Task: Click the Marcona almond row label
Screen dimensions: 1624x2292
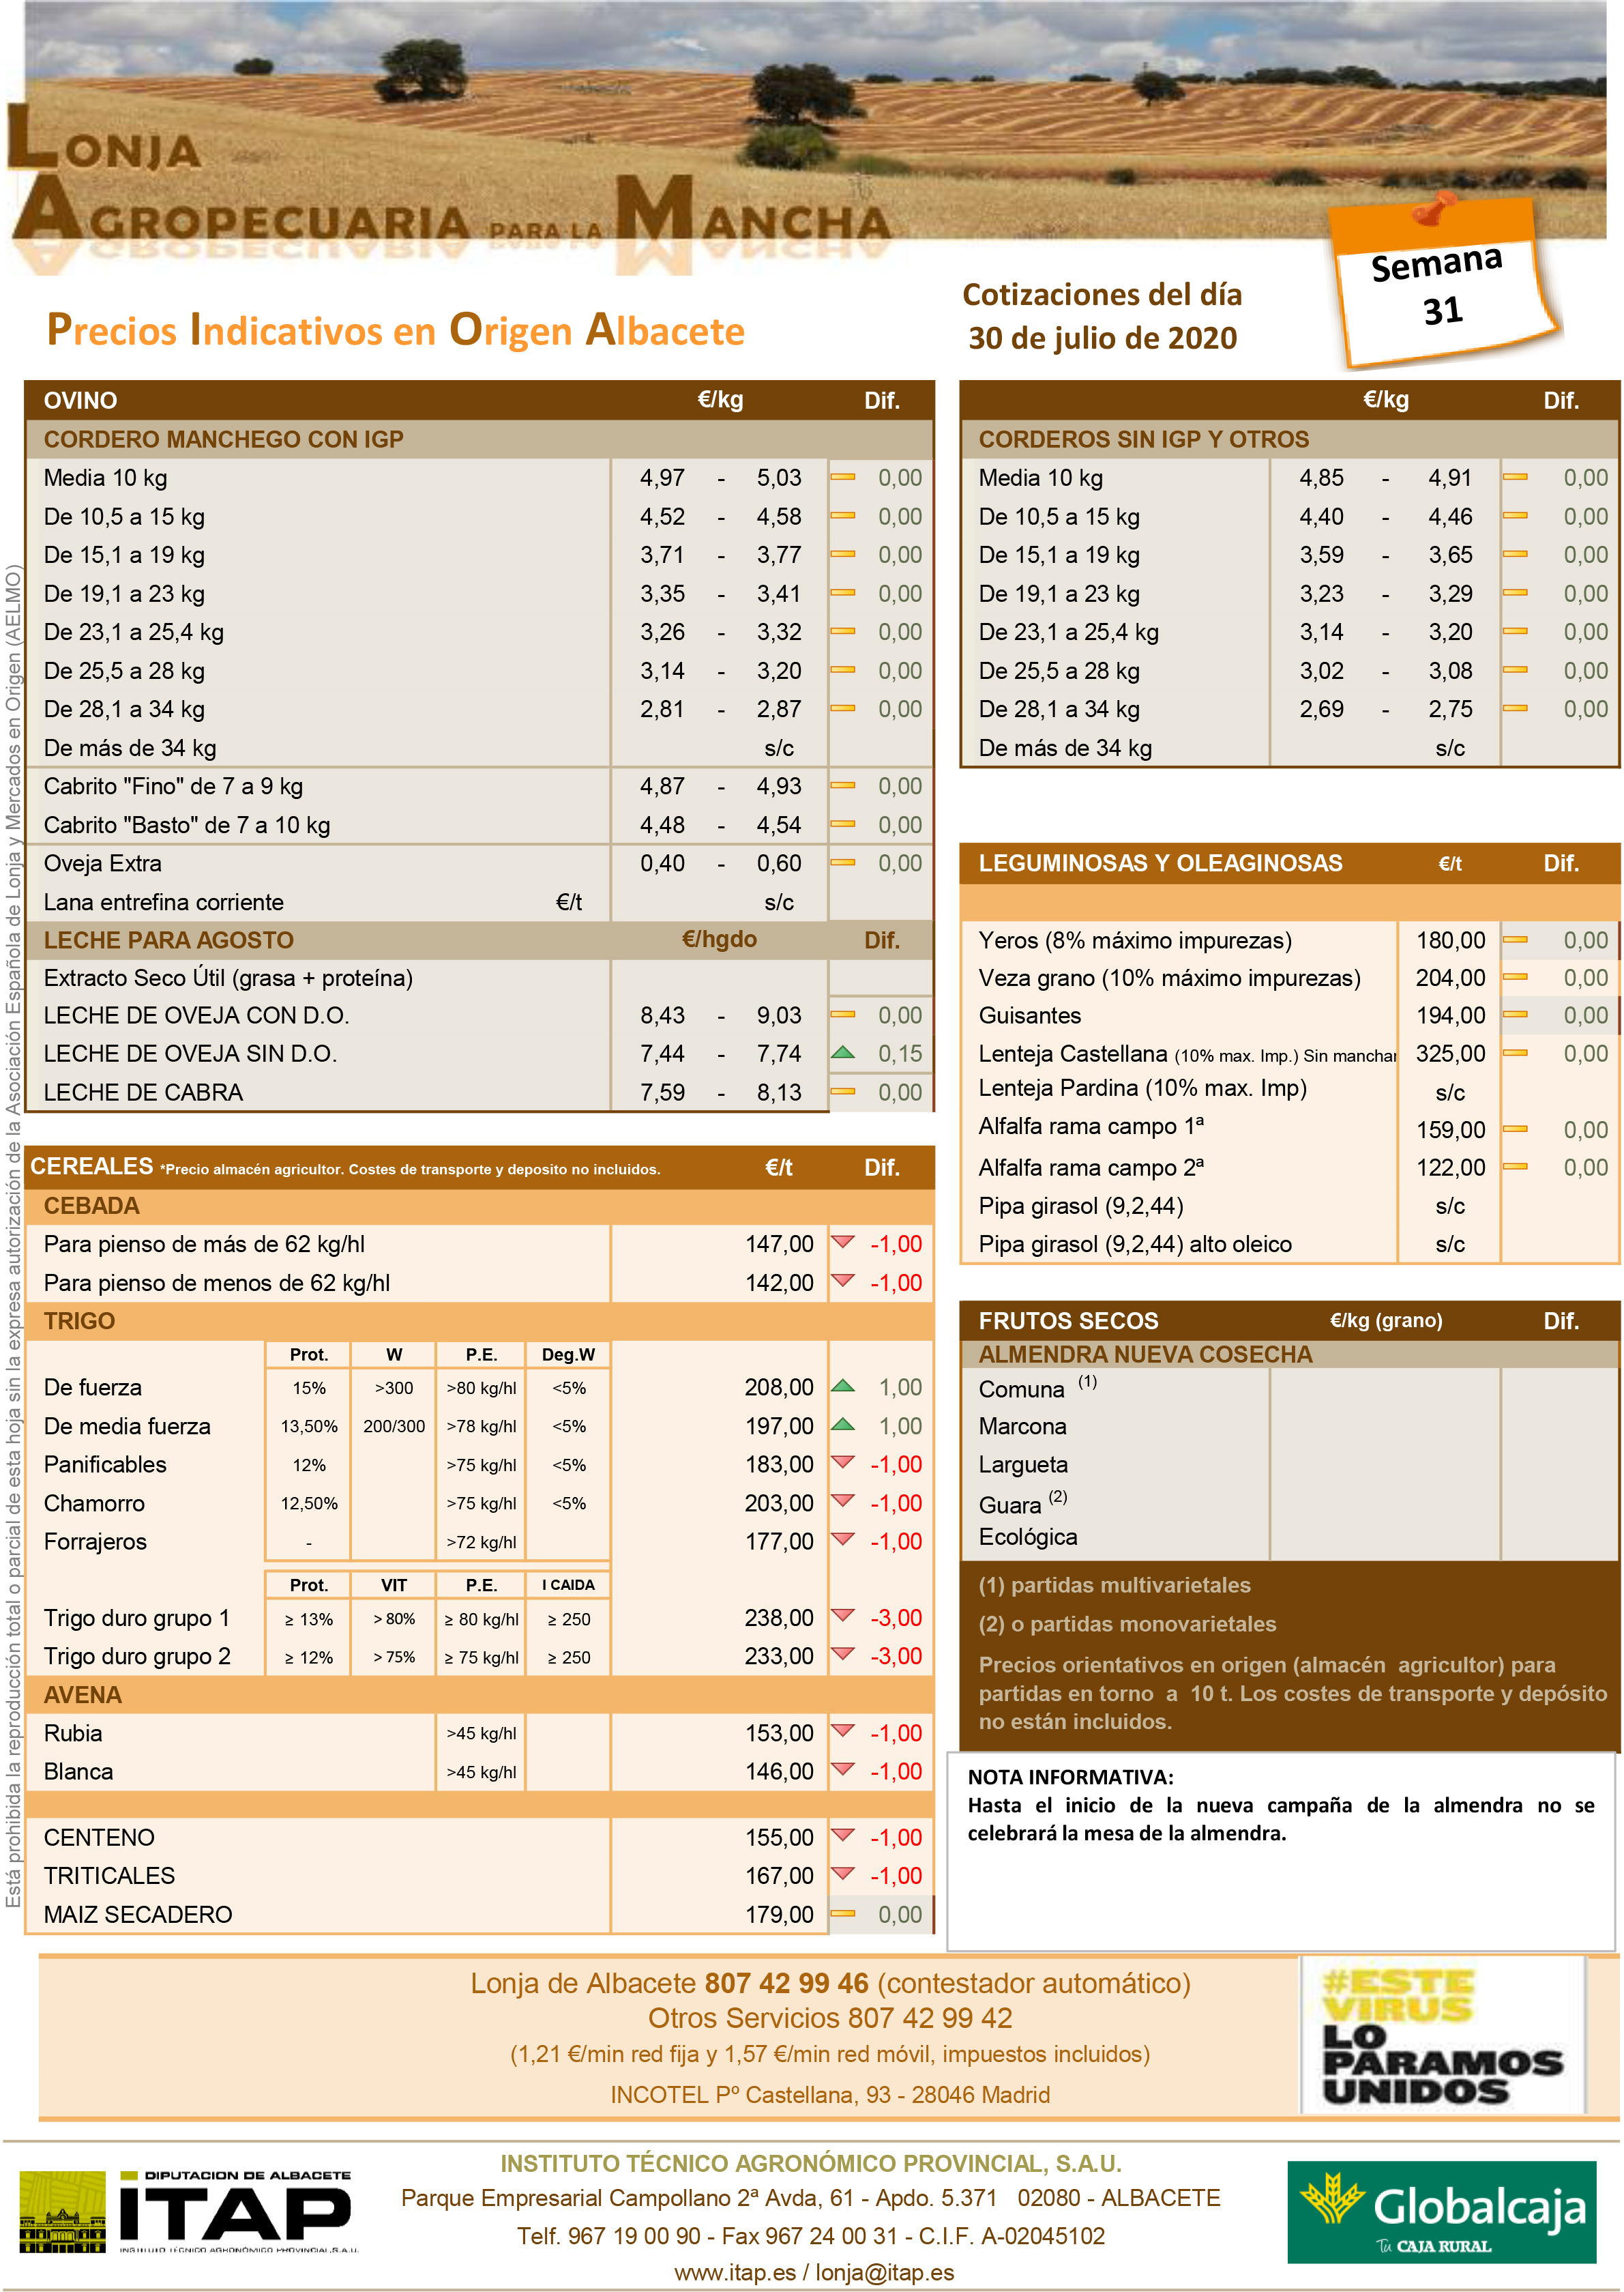Action: click(1022, 1425)
